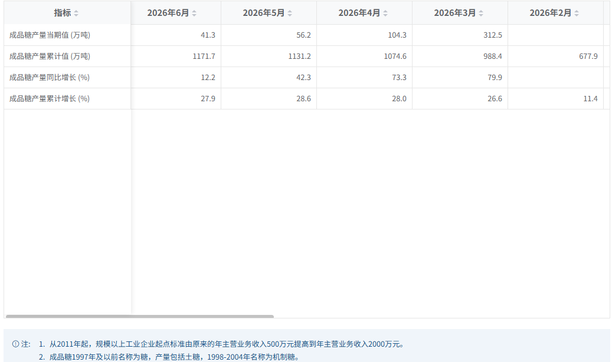
Task: Select the 1171.7 cumulative value cell
Action: (176, 56)
